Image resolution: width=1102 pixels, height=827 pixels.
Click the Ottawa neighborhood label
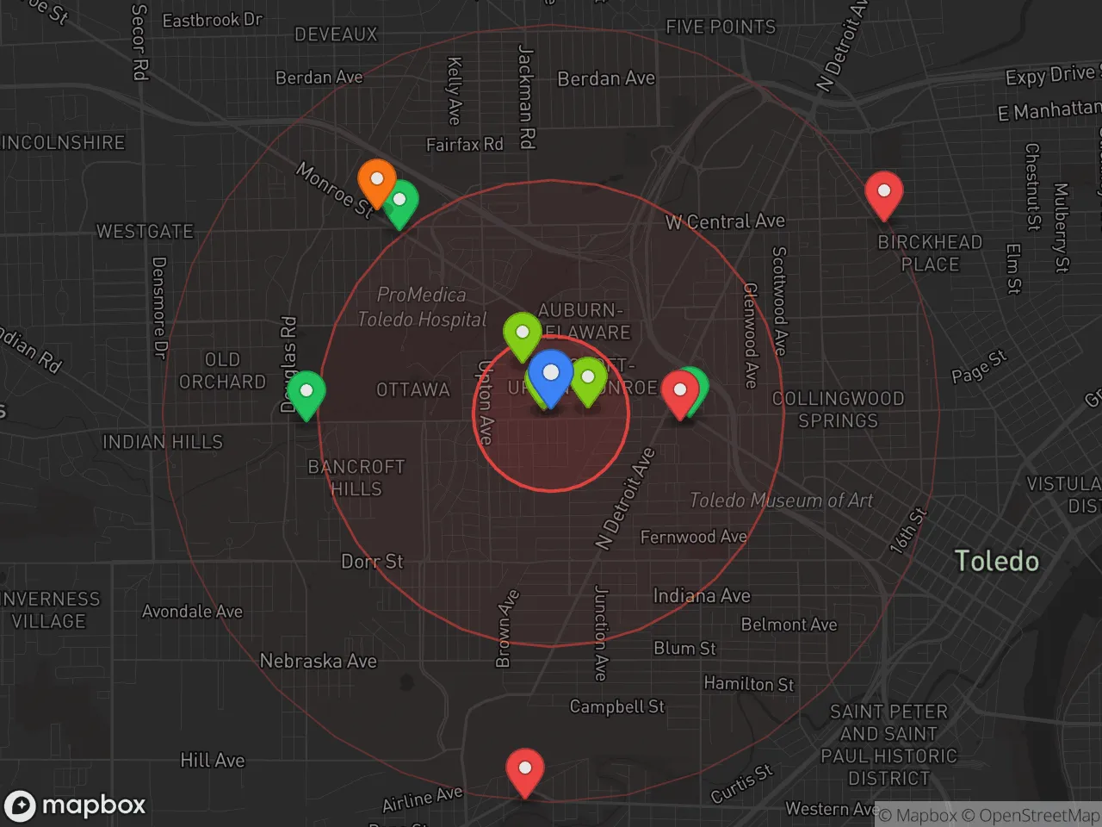[412, 390]
